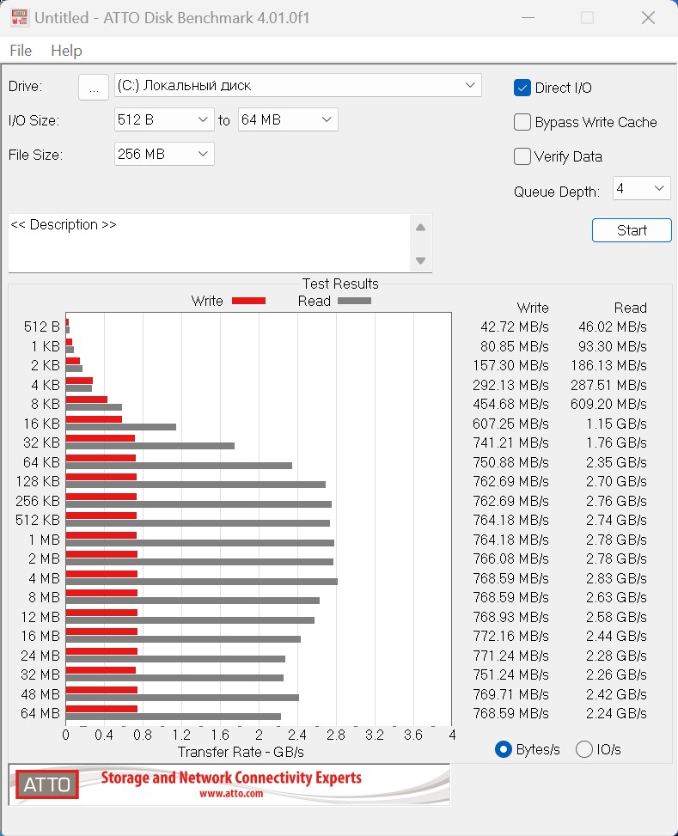Disable the Direct I/O checkbox
Image resolution: width=678 pixels, height=836 pixels.
click(x=522, y=88)
